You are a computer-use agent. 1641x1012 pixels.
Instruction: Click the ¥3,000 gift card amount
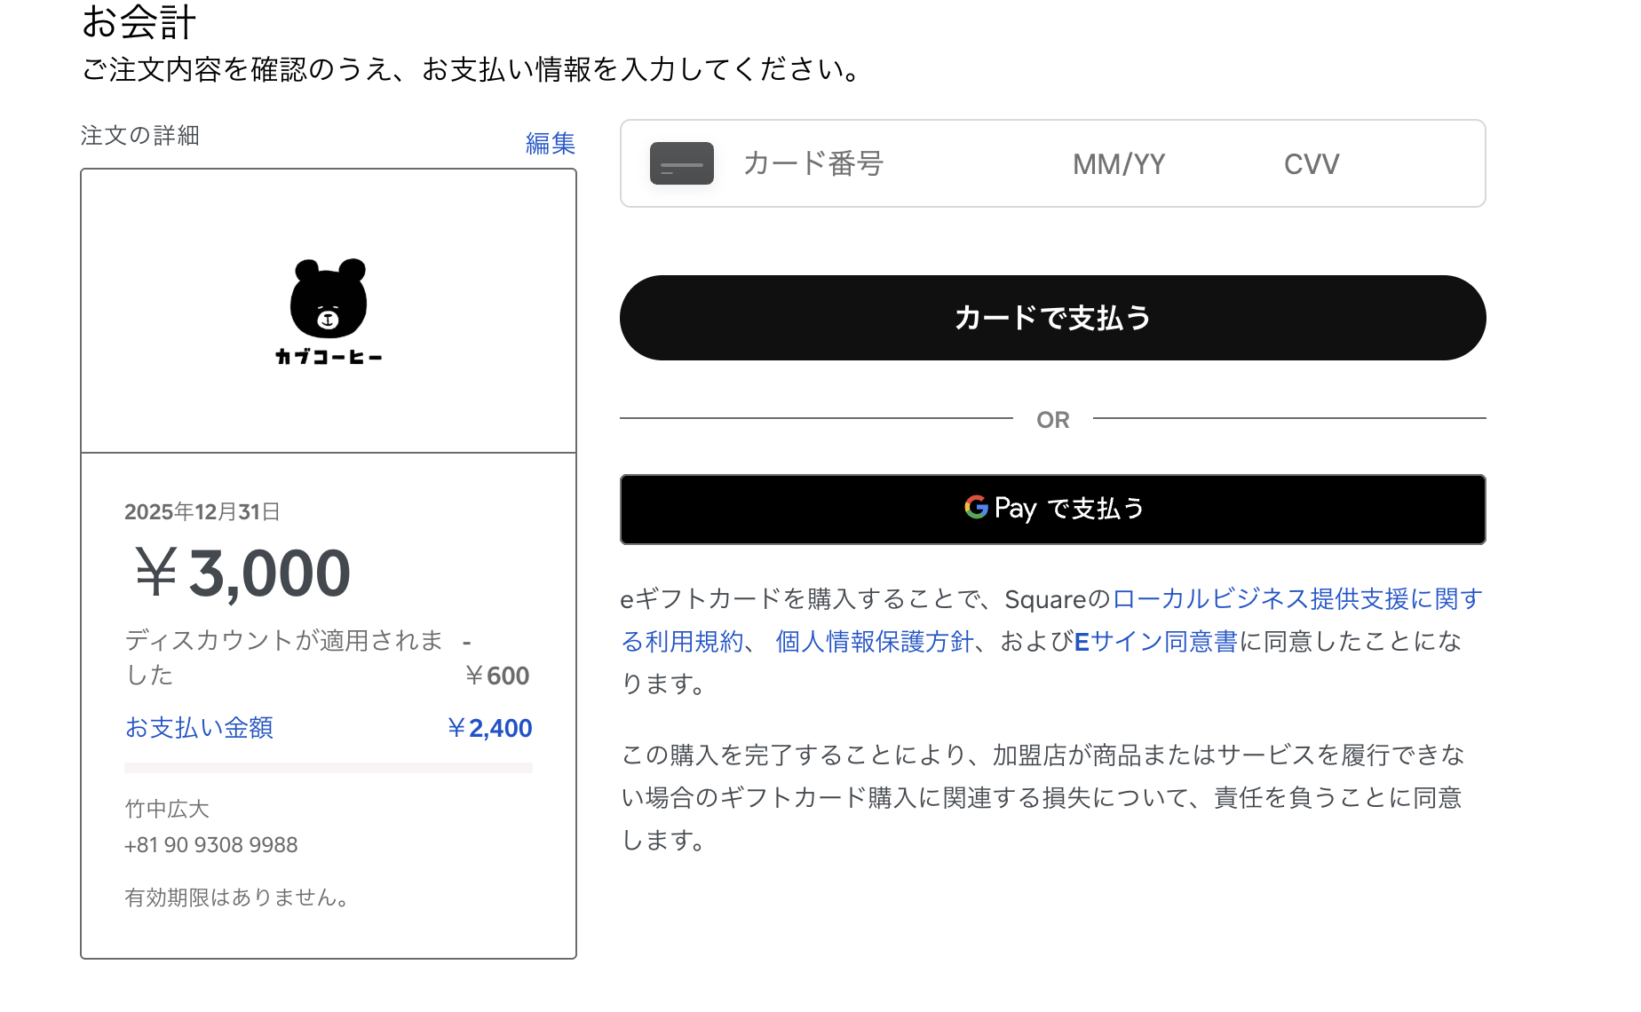pos(242,573)
